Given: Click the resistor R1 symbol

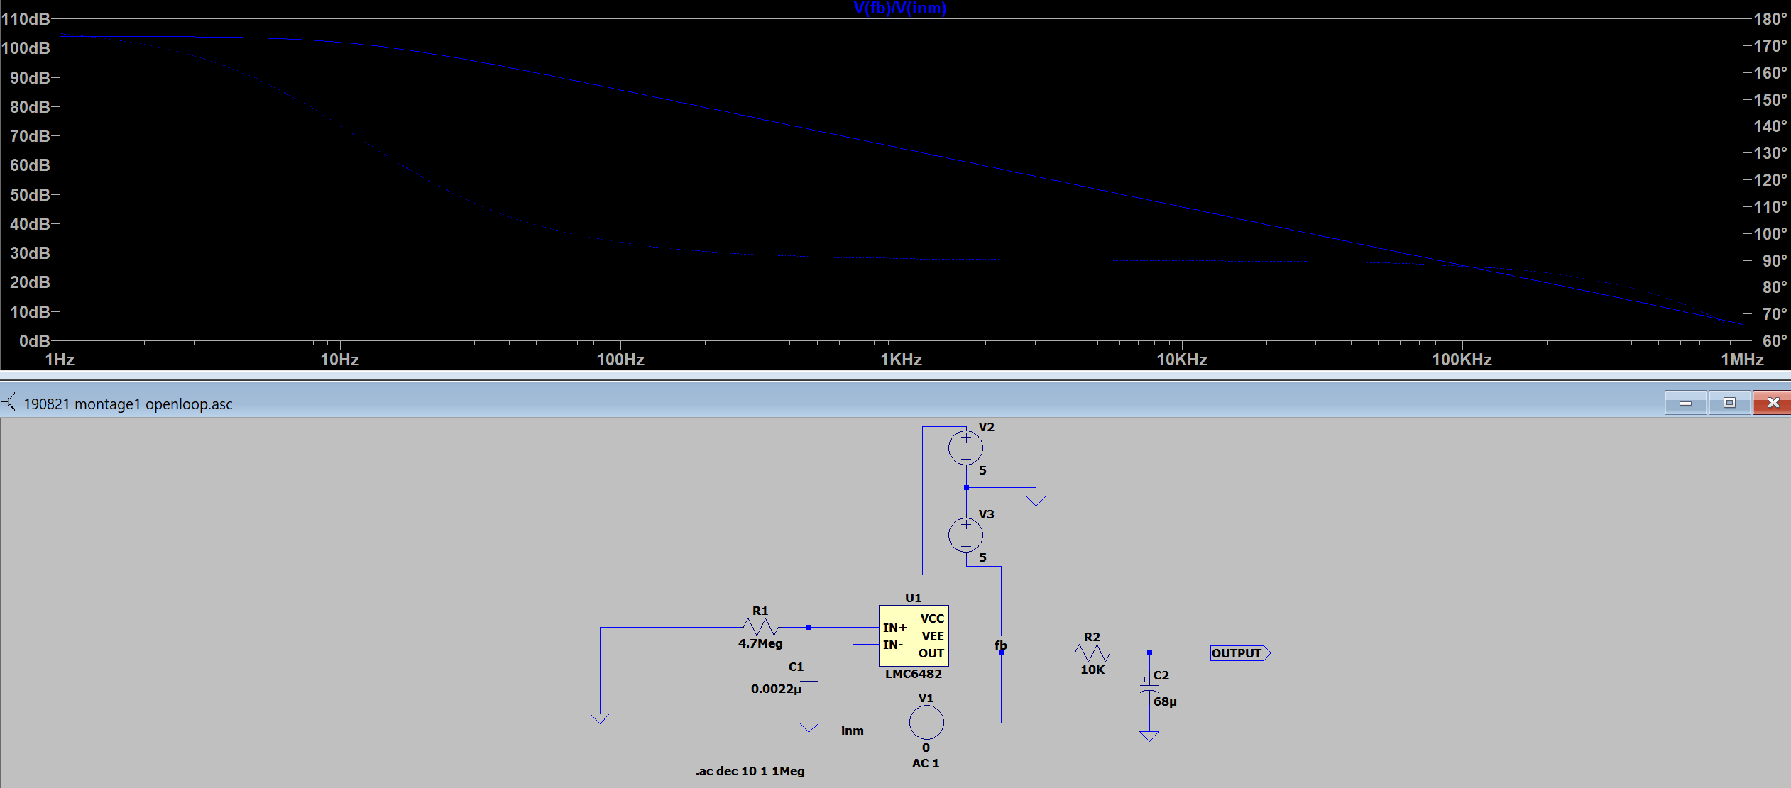Looking at the screenshot, I should pos(760,626).
